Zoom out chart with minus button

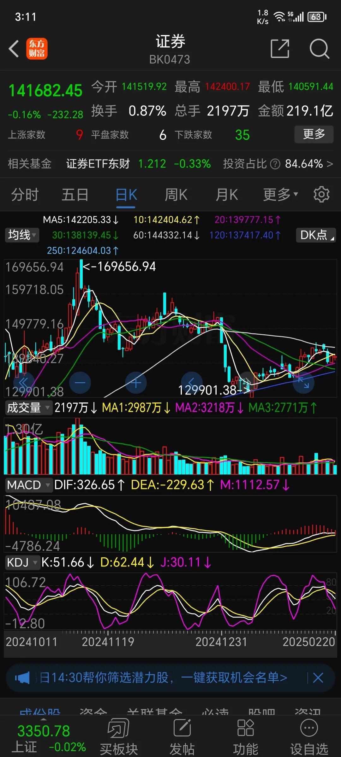tap(80, 383)
